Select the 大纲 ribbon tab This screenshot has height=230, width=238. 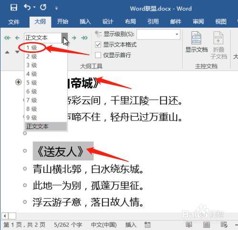pyautogui.click(x=40, y=21)
